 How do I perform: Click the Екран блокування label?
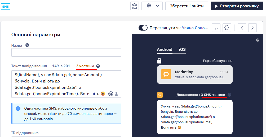coord(218,61)
